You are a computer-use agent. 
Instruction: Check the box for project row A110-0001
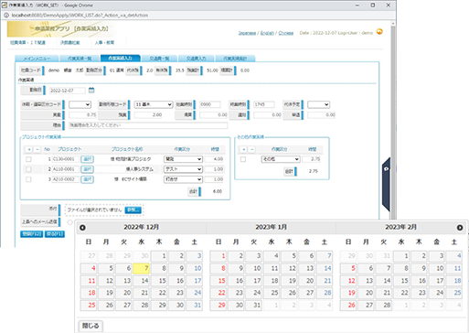point(28,169)
